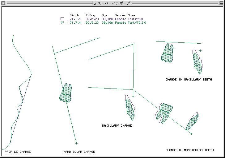Click the purple birth date 71.7.4

pyautogui.click(x=75, y=19)
